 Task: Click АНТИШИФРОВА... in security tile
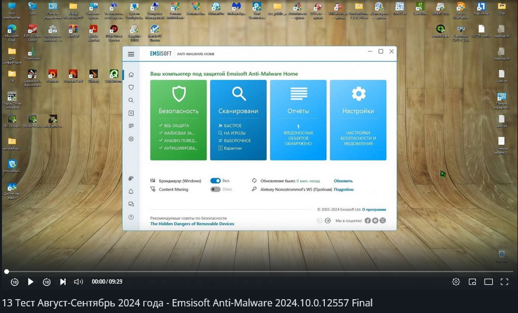[x=178, y=148]
